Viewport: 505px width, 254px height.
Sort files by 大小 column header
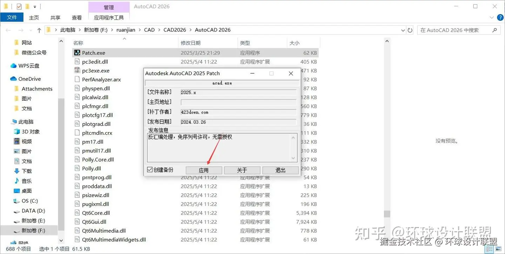point(303,43)
